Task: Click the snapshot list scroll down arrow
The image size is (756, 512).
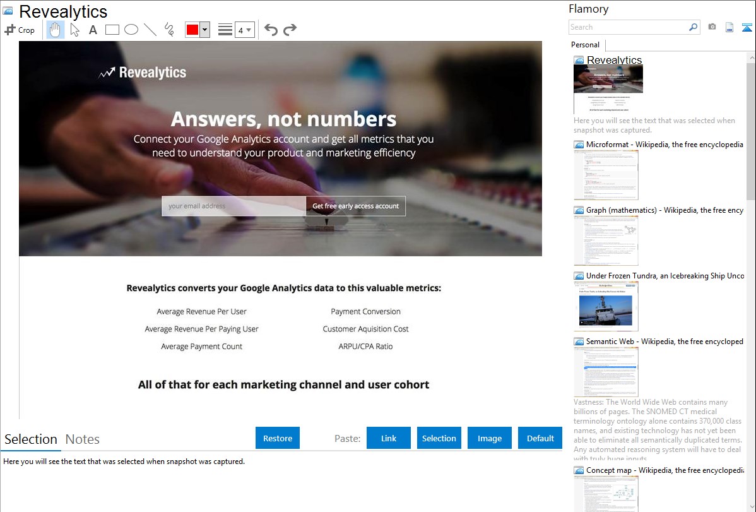Action: 751,506
